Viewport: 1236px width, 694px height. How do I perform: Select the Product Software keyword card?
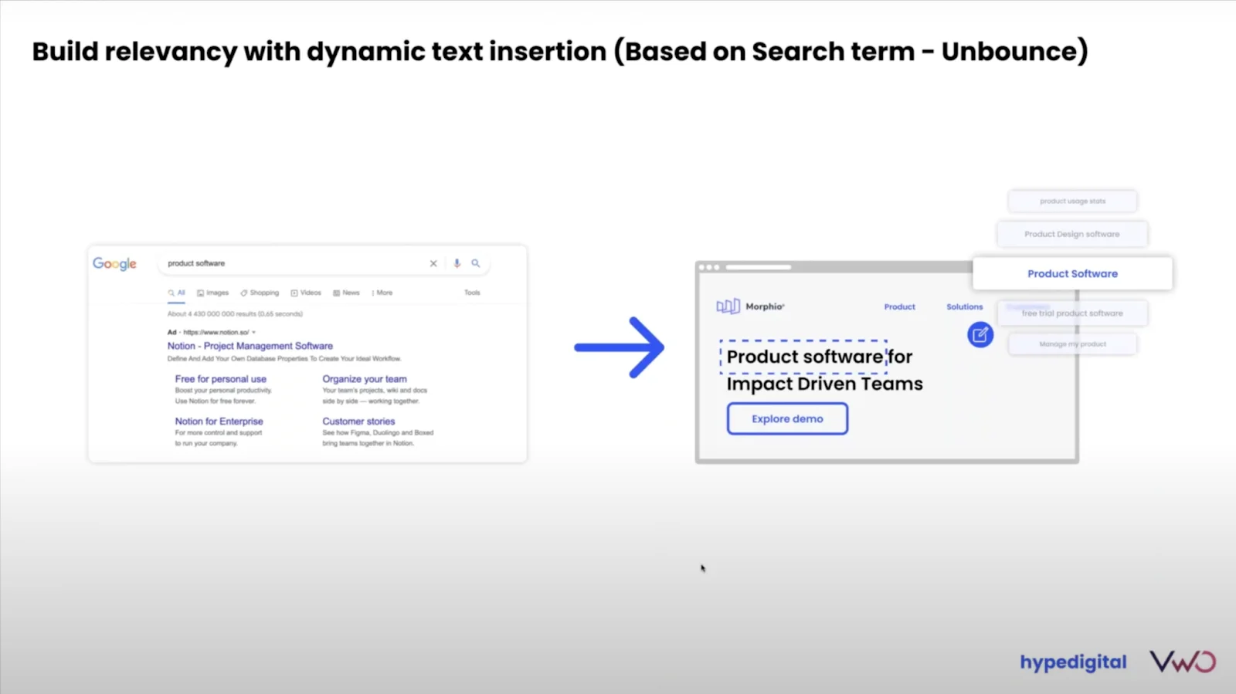[1072, 273]
